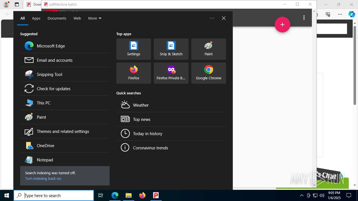Open Edge browser essentials icon
This screenshot has height=201, width=358.
328,14
